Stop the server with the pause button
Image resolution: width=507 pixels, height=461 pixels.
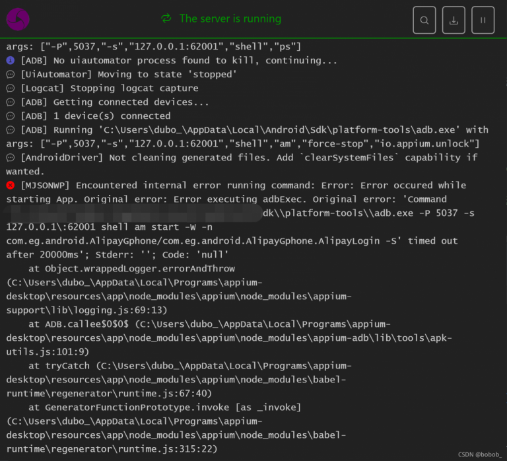click(x=483, y=20)
